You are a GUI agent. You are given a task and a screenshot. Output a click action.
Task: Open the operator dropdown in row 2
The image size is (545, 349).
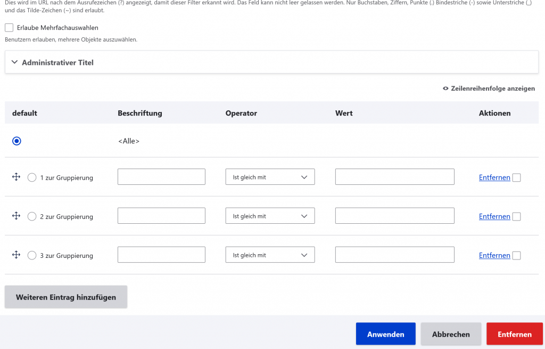point(270,216)
